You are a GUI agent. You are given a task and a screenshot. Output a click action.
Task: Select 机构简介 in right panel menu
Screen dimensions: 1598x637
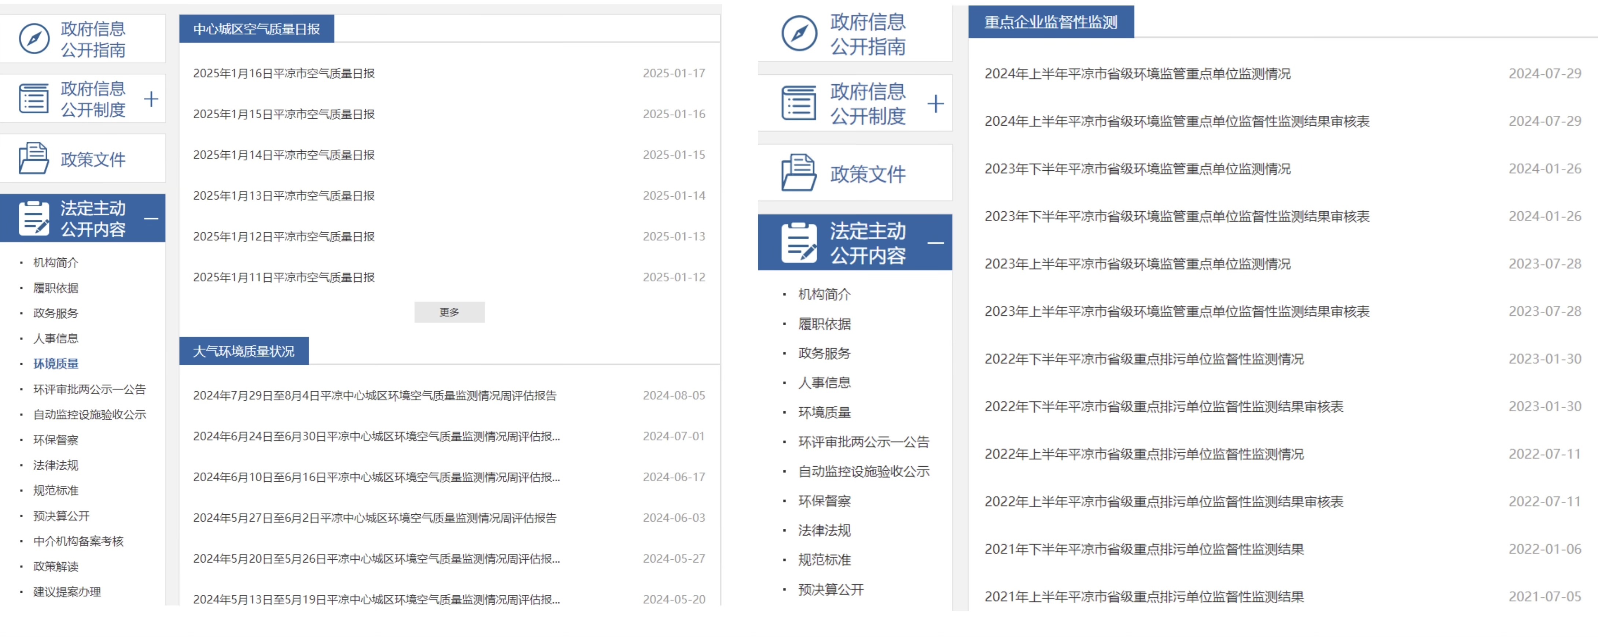(824, 294)
